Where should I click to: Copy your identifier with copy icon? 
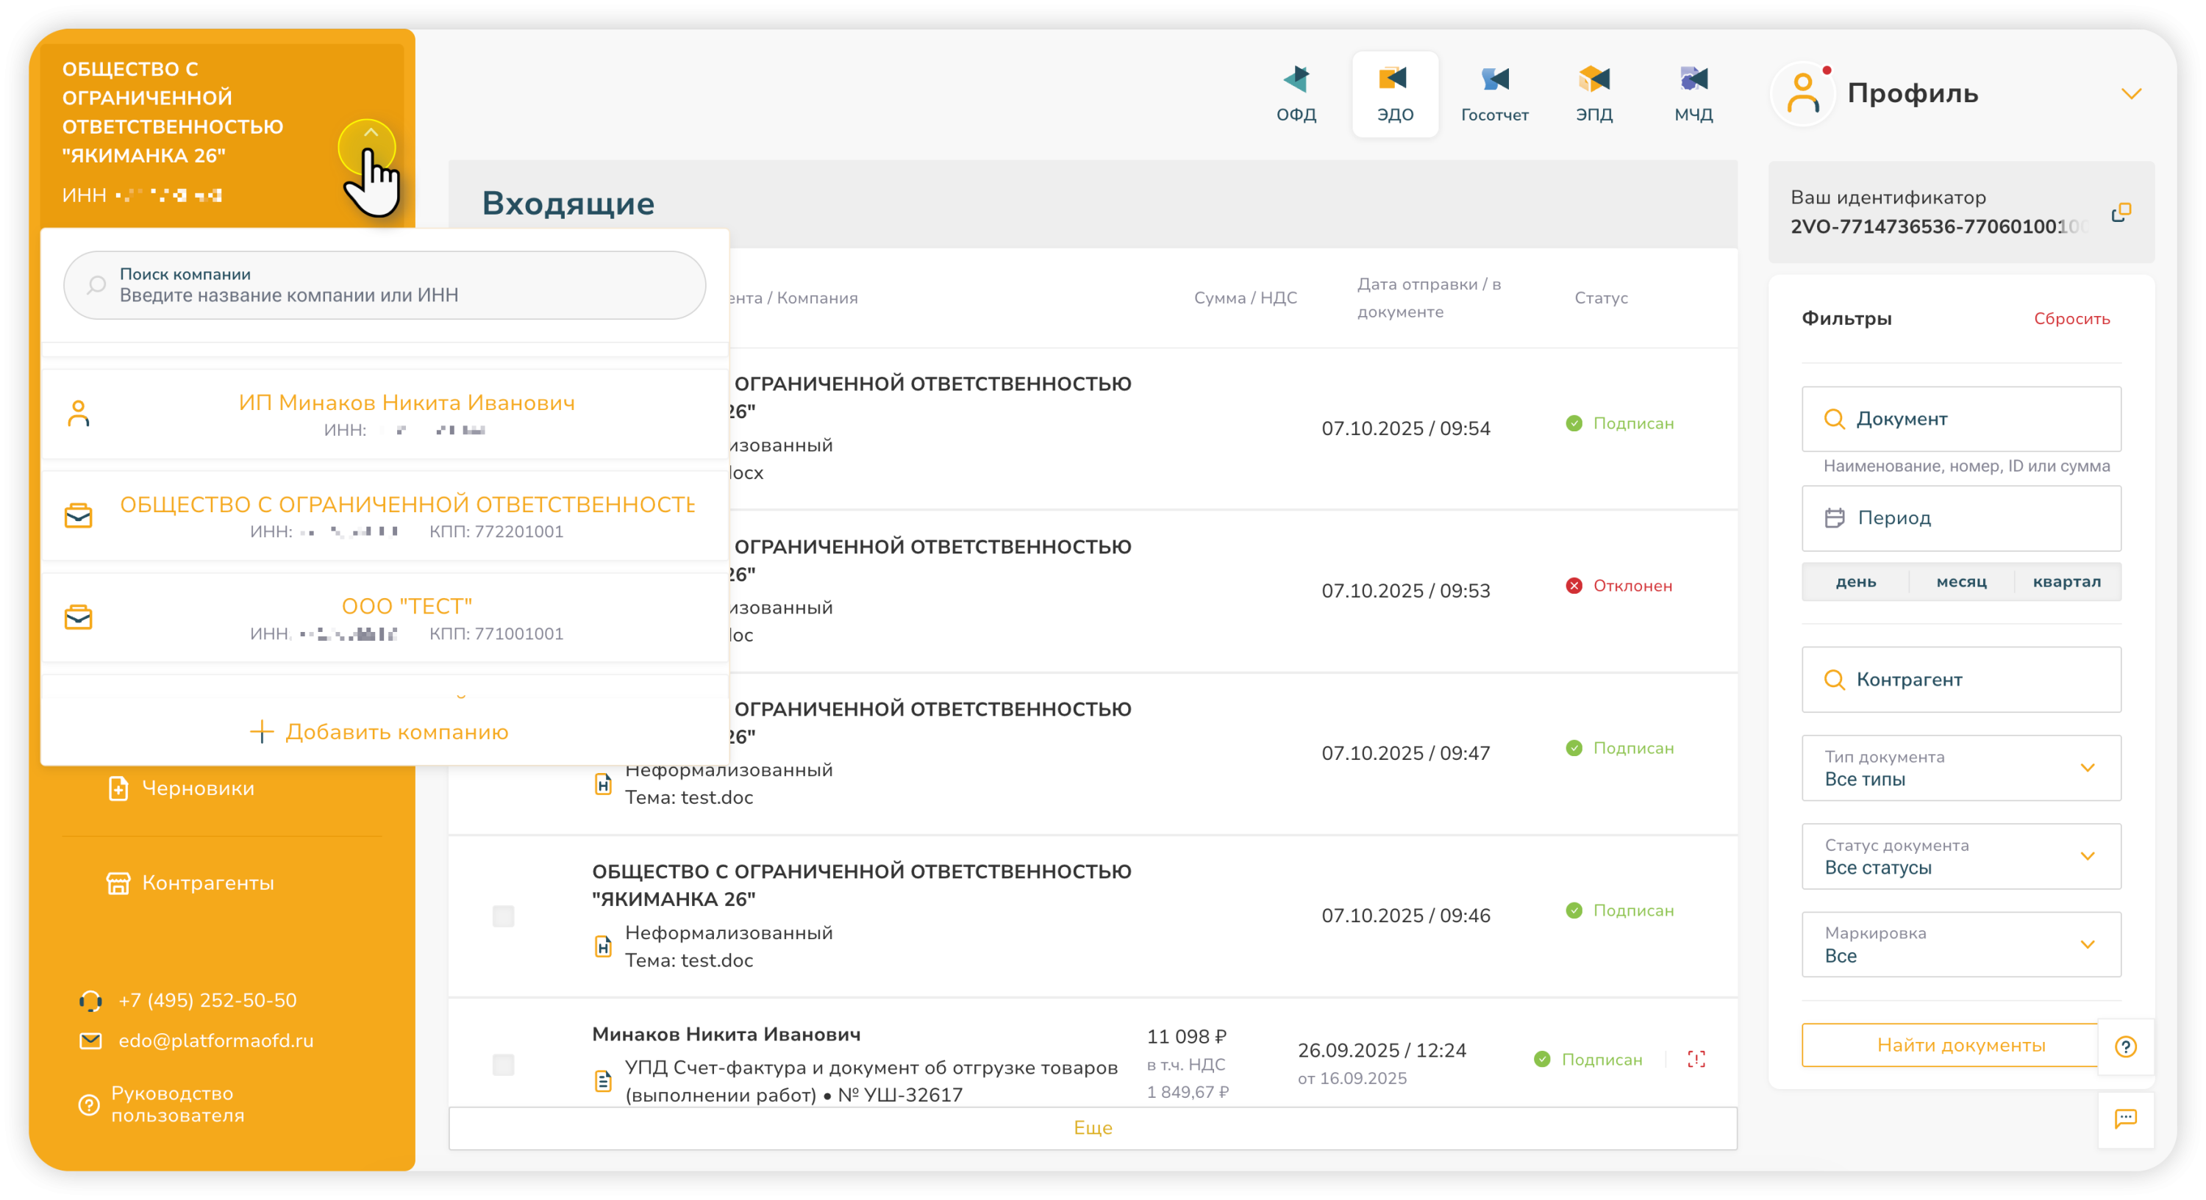(x=2121, y=212)
